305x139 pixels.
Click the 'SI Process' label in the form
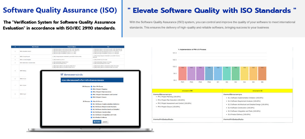(x=86, y=101)
